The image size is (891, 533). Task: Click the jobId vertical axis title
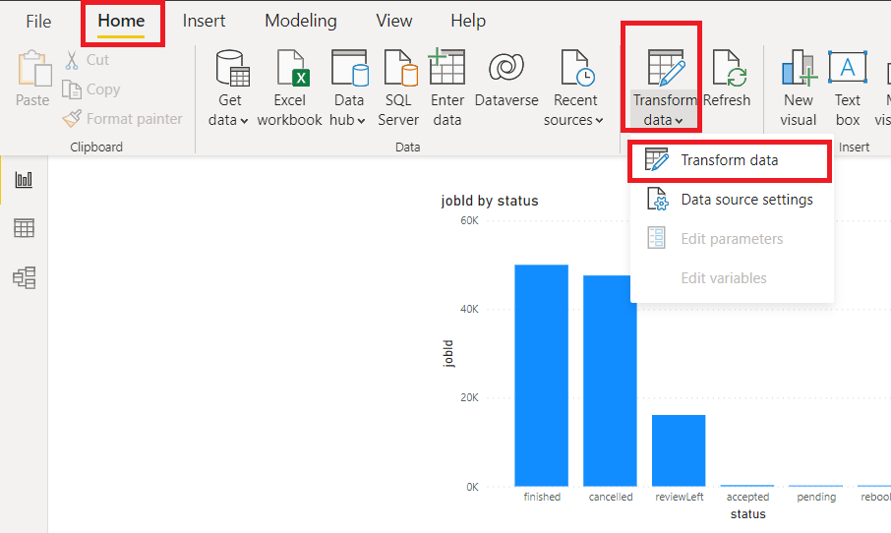448,353
